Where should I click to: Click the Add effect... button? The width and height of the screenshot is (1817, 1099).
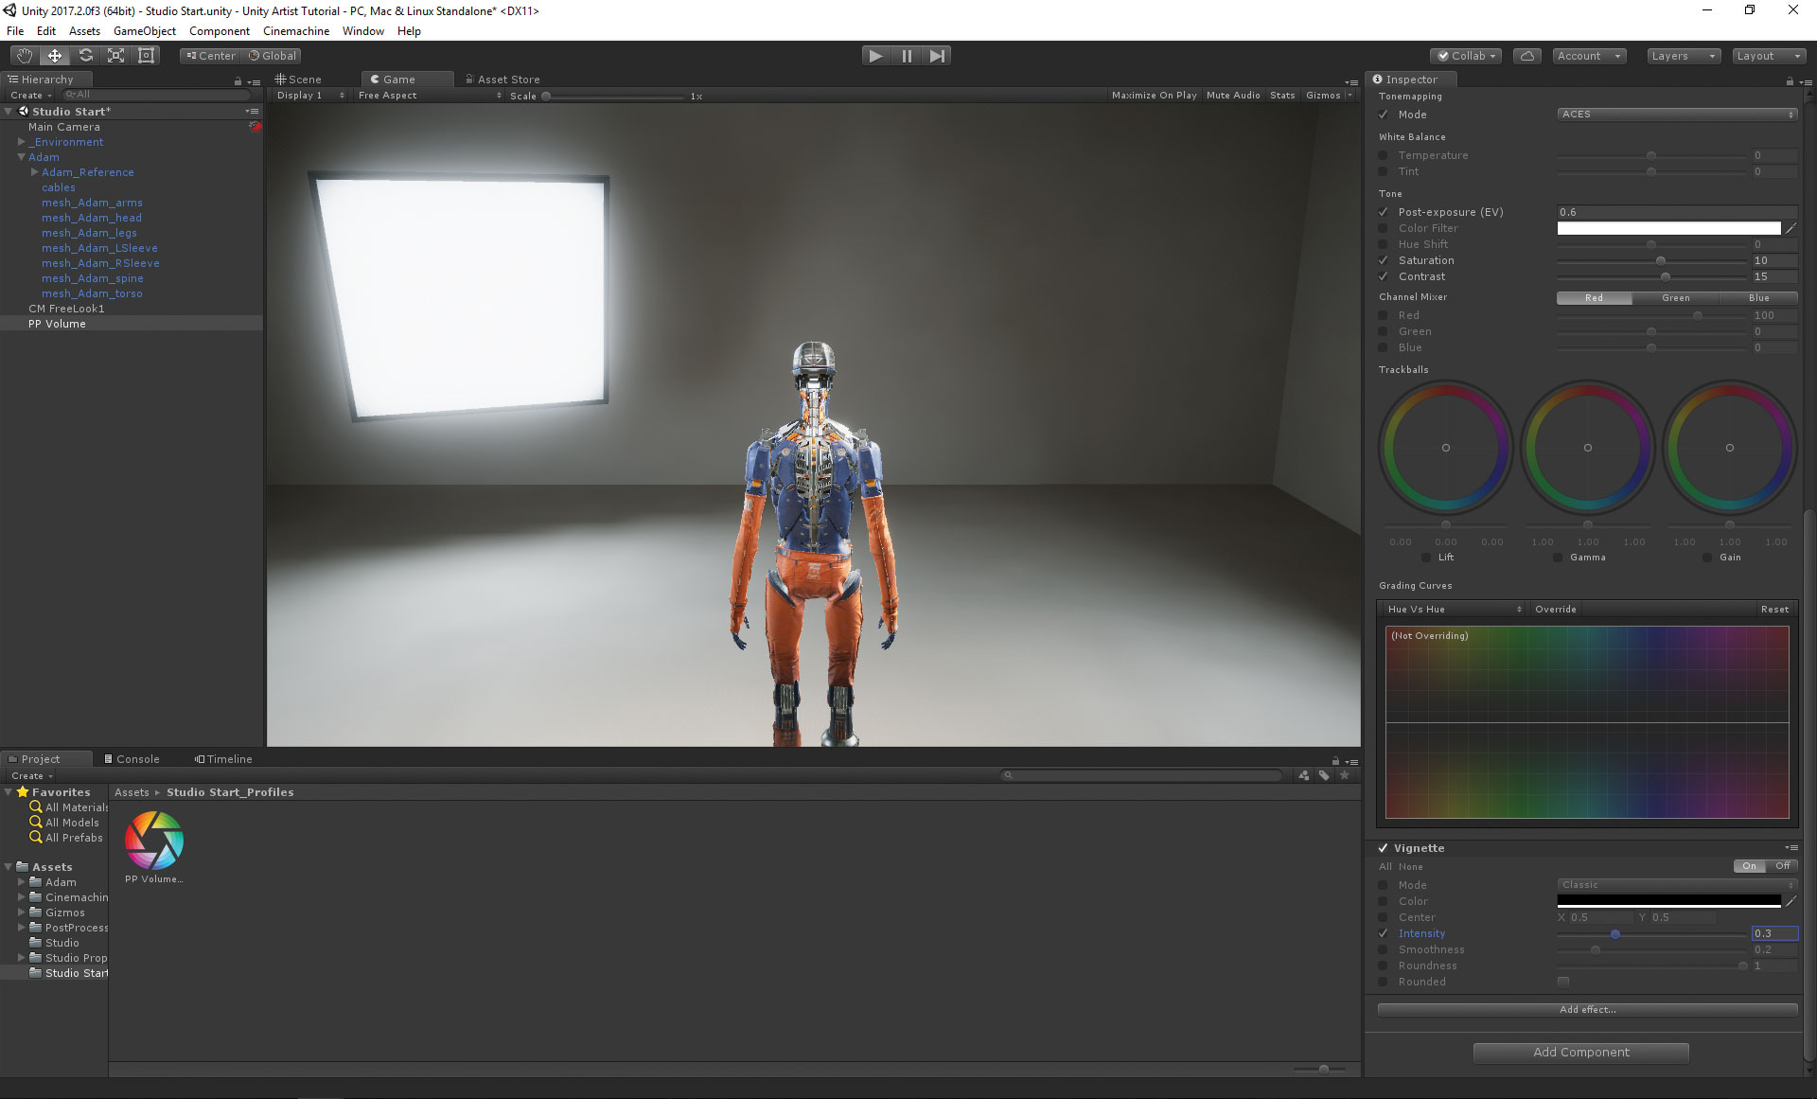(x=1588, y=1010)
